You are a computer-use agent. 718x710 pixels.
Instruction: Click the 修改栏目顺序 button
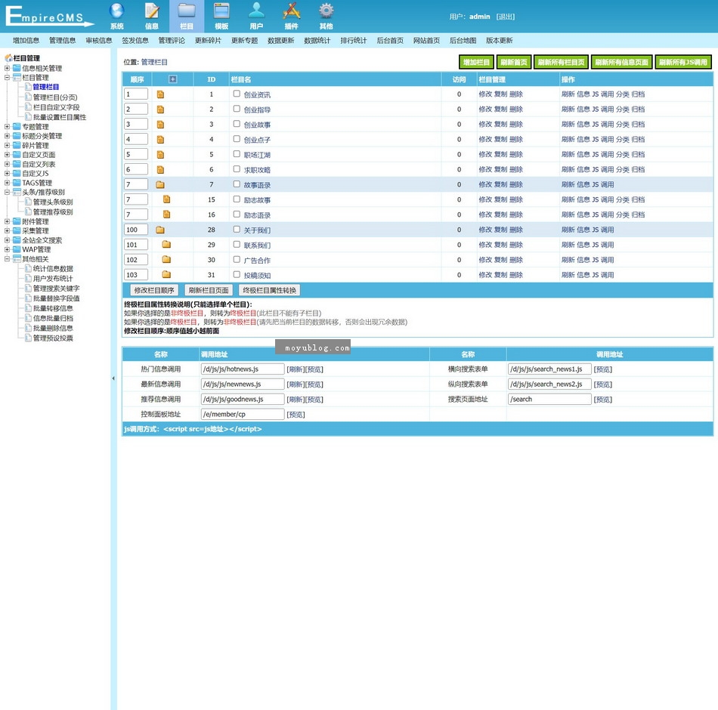[154, 290]
